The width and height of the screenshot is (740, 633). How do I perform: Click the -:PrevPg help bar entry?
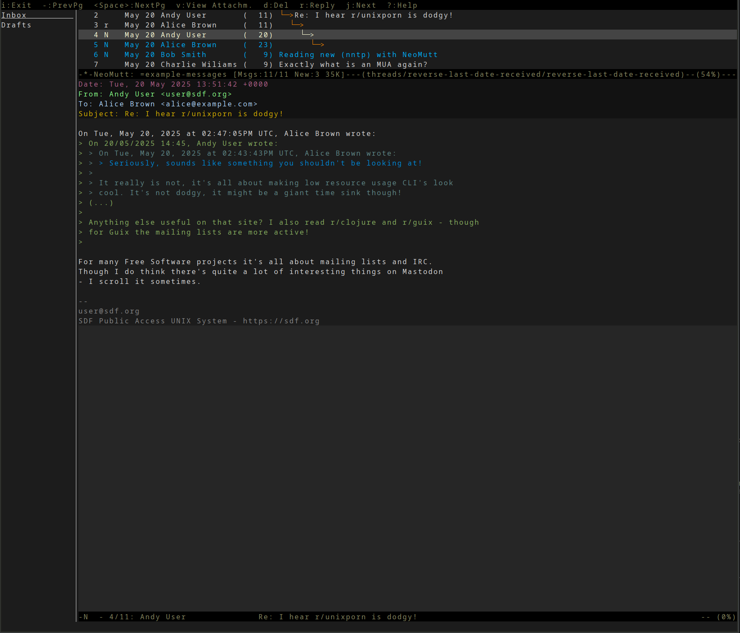(63, 5)
